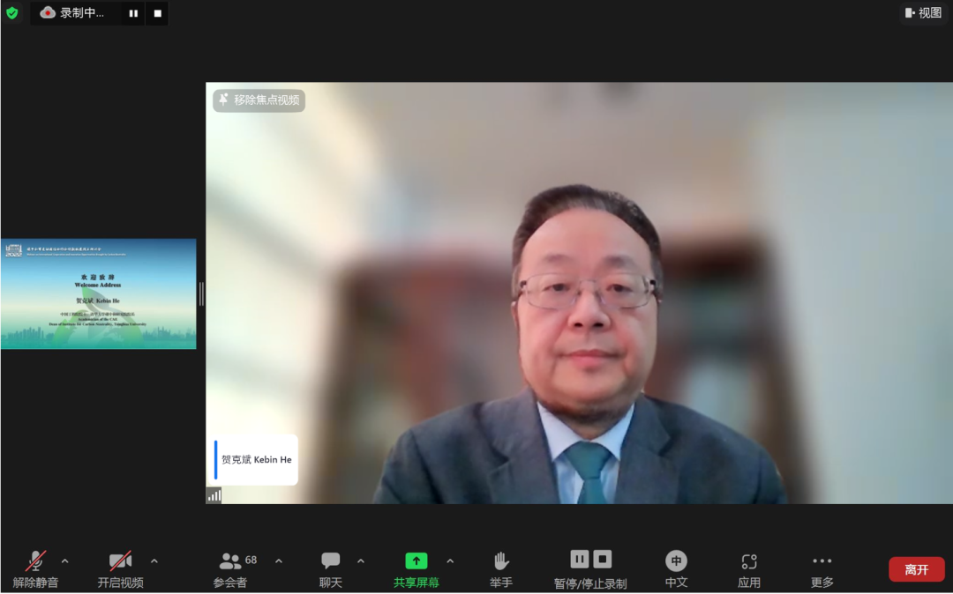Unmute microphone with 解除静音 icon
Screen dimensions: 953x594
click(x=36, y=561)
